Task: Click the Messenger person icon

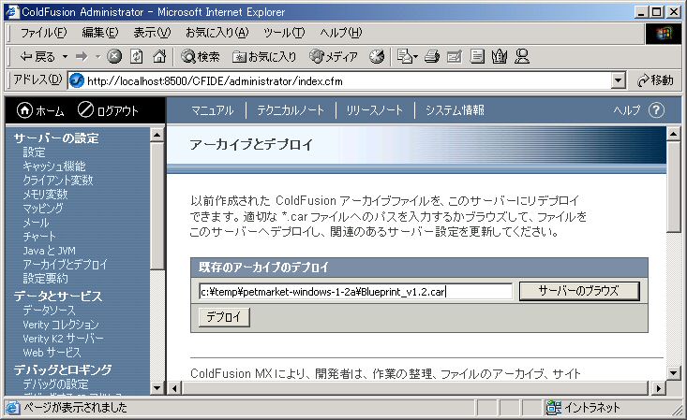Action: pyautogui.click(x=522, y=56)
